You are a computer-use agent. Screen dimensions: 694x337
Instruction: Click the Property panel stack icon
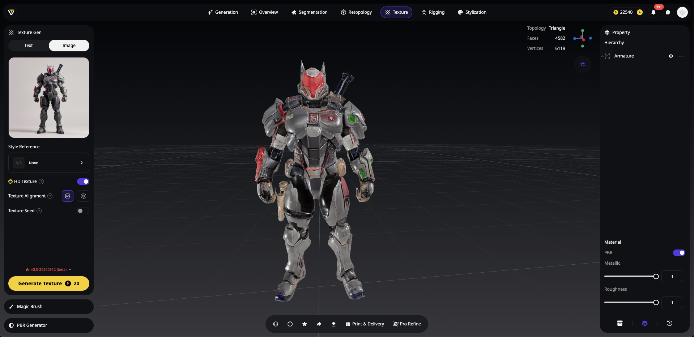pyautogui.click(x=607, y=33)
